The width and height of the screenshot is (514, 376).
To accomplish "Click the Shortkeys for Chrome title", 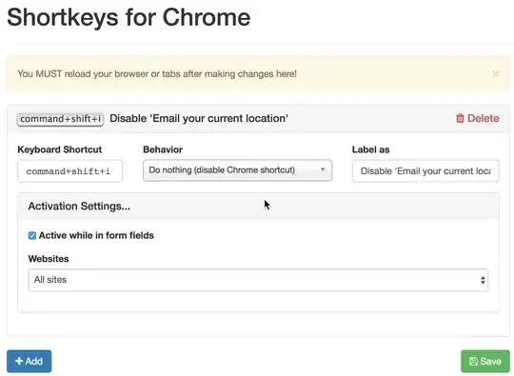I will tap(128, 17).
